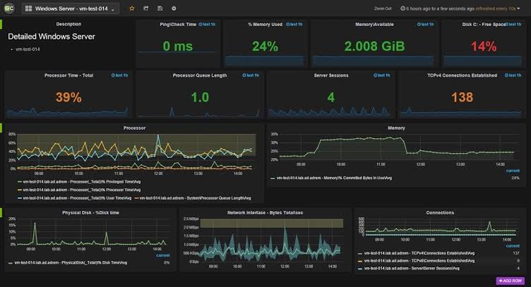This screenshot has height=287, width=531.
Task: Click the clock icon in the time range picker
Action: [x=402, y=8]
